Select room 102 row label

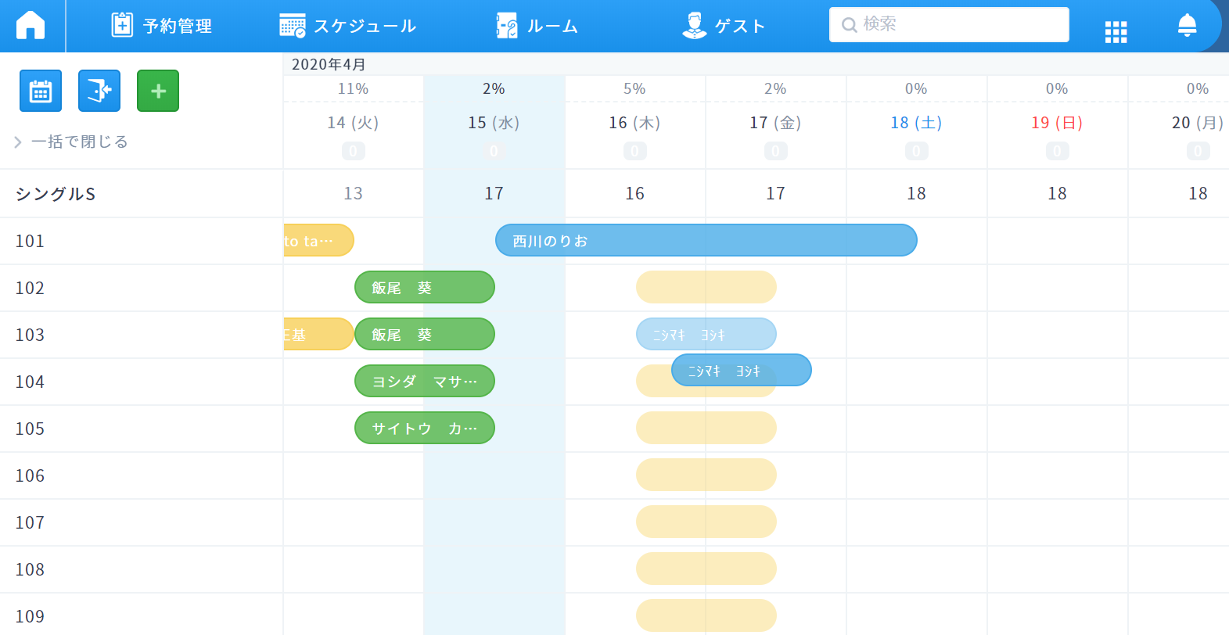(x=30, y=288)
